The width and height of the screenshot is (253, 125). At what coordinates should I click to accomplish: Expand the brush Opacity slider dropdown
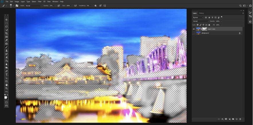coord(55,6)
